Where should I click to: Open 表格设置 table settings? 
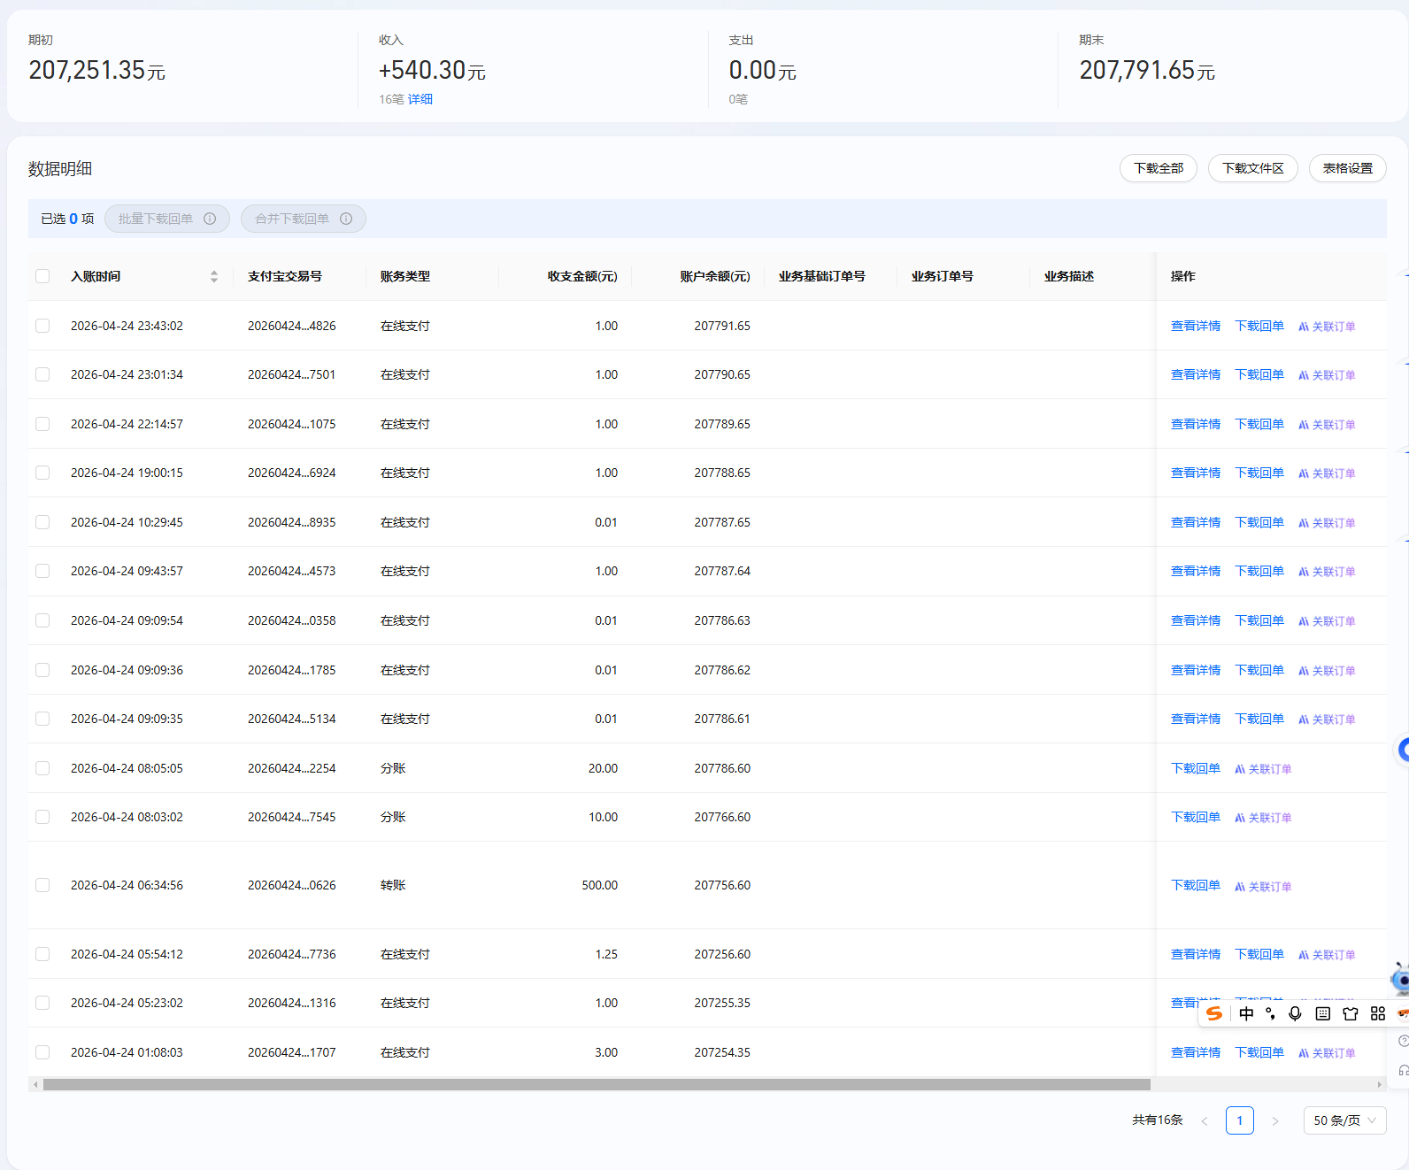(1347, 168)
